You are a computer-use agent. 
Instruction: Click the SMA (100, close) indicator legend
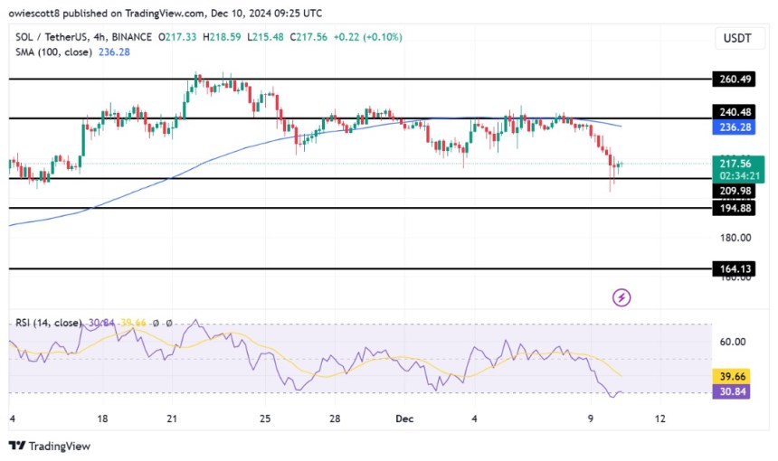tap(53, 52)
